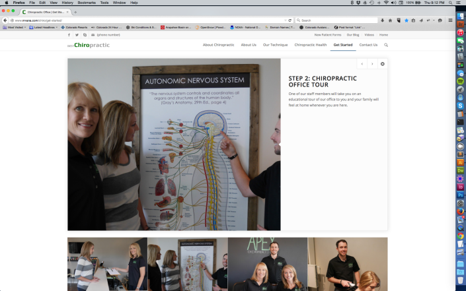Expand the Most Visited bookmarks folder

15,28
